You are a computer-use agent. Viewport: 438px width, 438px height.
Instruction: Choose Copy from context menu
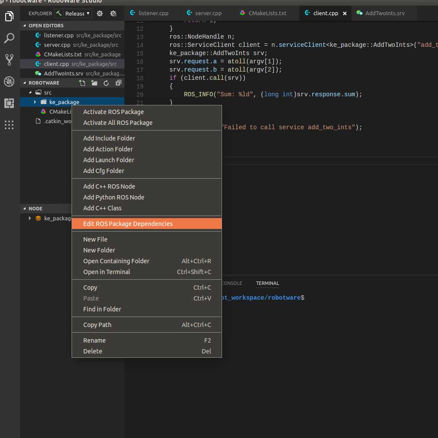[147, 288]
